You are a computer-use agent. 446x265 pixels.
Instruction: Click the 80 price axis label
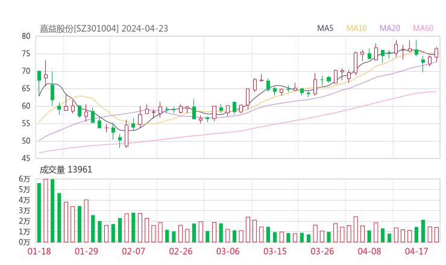click(26, 36)
